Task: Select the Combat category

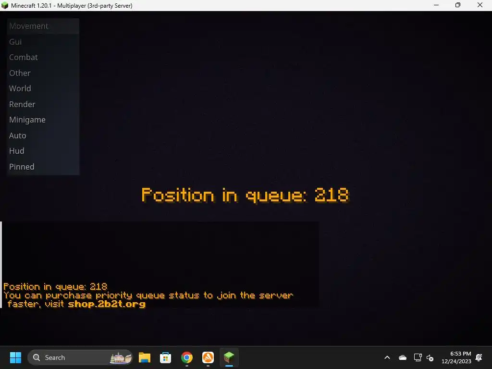Action: pyautogui.click(x=43, y=58)
